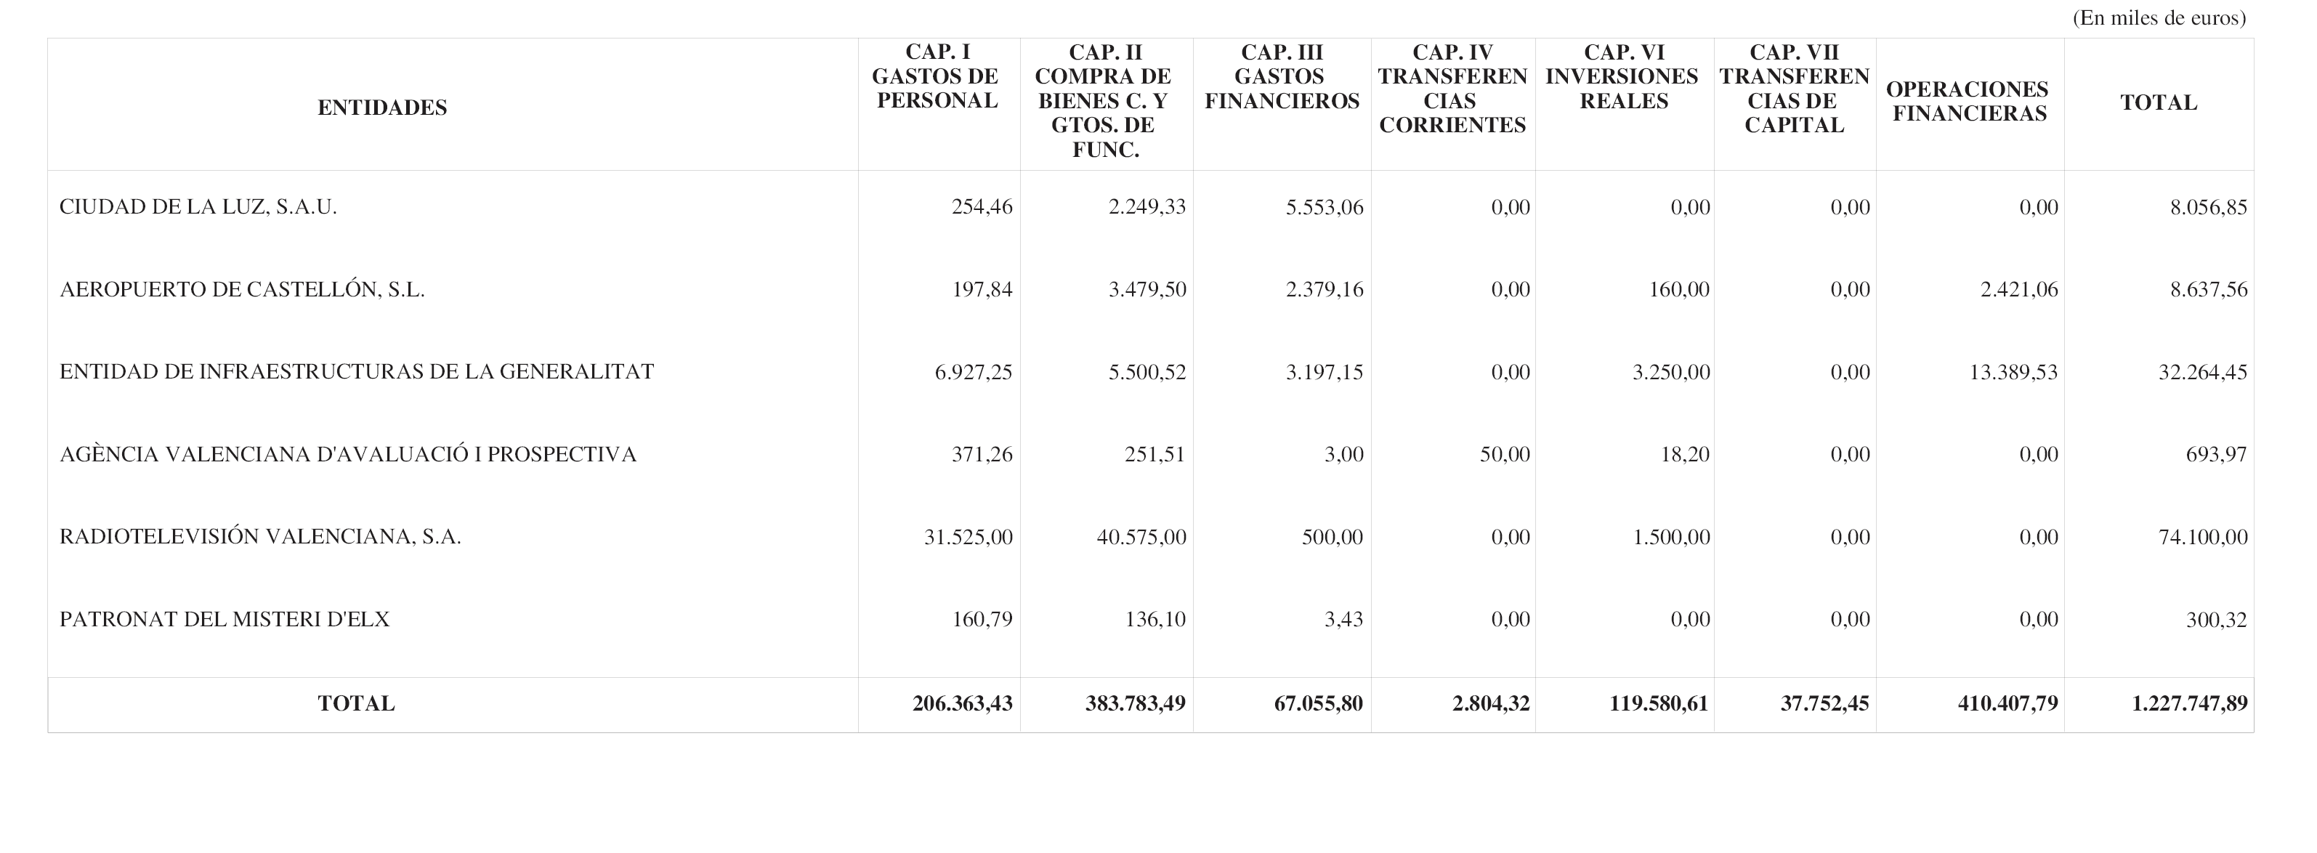Select ENTIDAD DE INFRAESTRUCTURAS DE LA GENERALITAT
Screen dimensions: 2317x853
pyautogui.click(x=356, y=371)
